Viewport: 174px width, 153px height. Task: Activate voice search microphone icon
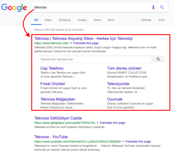[153, 7]
